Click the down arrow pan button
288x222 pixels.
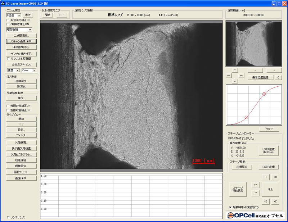[235, 81]
